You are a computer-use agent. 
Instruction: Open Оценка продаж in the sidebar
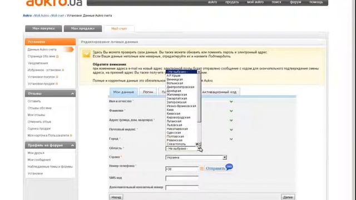(39, 128)
